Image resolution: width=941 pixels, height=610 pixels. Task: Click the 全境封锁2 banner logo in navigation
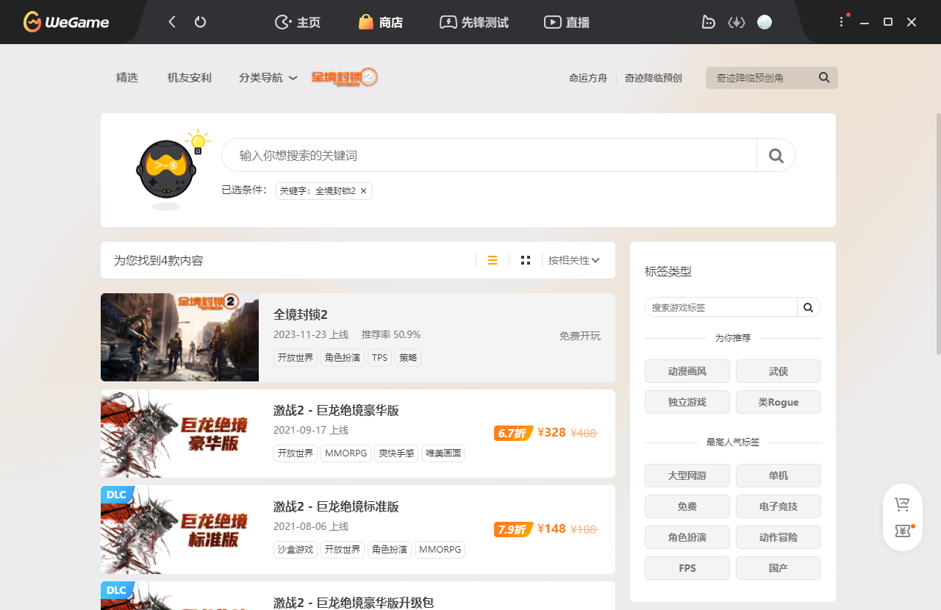344,77
